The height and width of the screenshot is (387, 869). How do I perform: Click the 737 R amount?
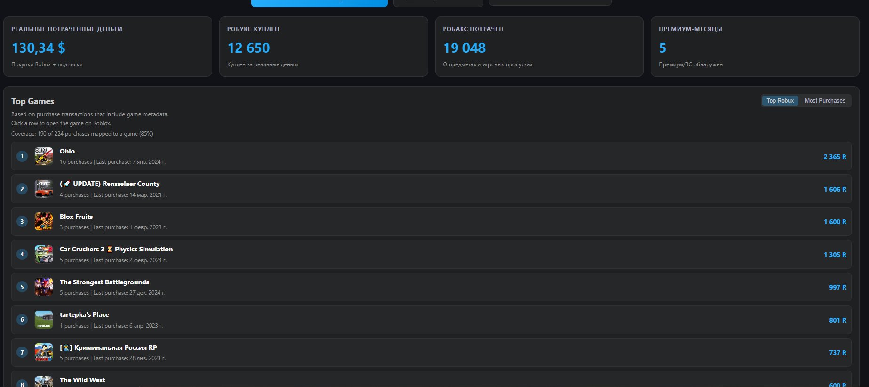click(x=837, y=353)
